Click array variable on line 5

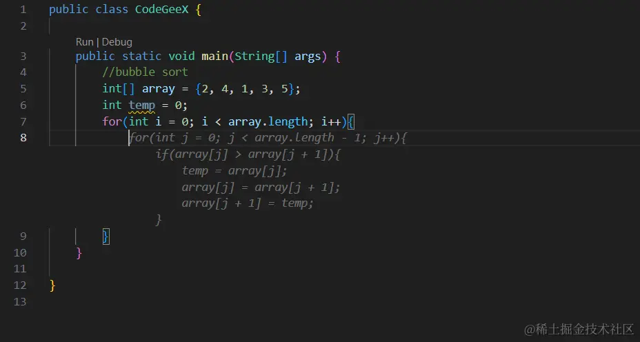pos(159,89)
